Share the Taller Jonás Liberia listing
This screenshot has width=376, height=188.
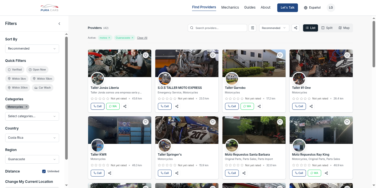point(125,106)
